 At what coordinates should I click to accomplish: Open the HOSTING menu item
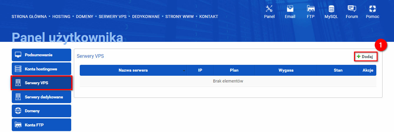coord(61,16)
